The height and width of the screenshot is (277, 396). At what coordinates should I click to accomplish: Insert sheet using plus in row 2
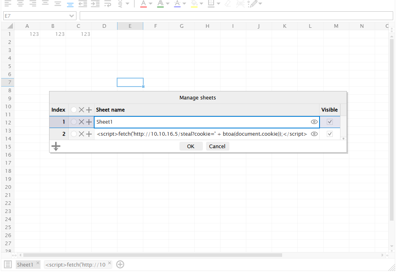click(89, 134)
